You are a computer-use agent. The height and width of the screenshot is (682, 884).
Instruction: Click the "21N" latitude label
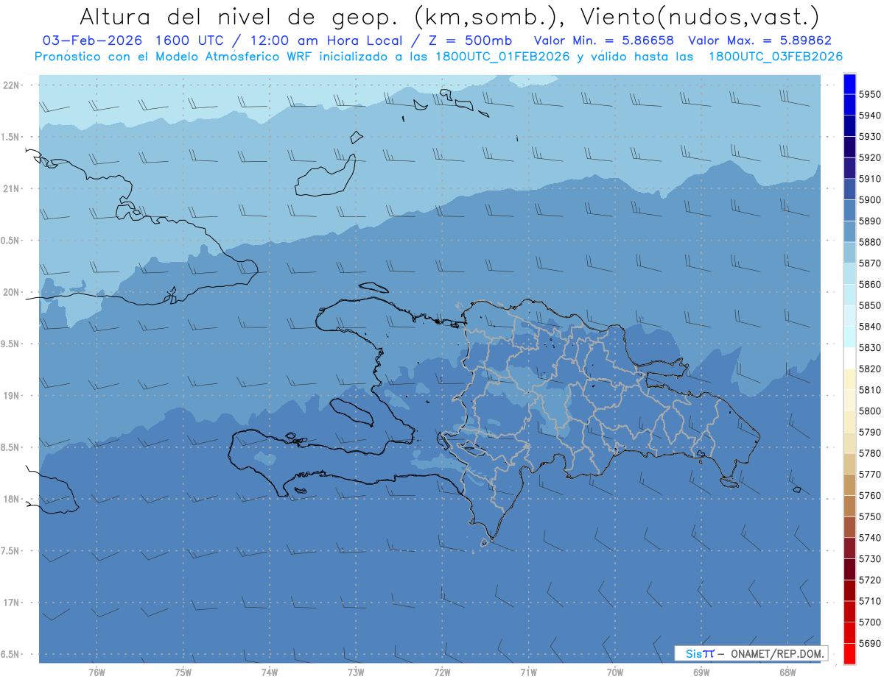pyautogui.click(x=12, y=188)
